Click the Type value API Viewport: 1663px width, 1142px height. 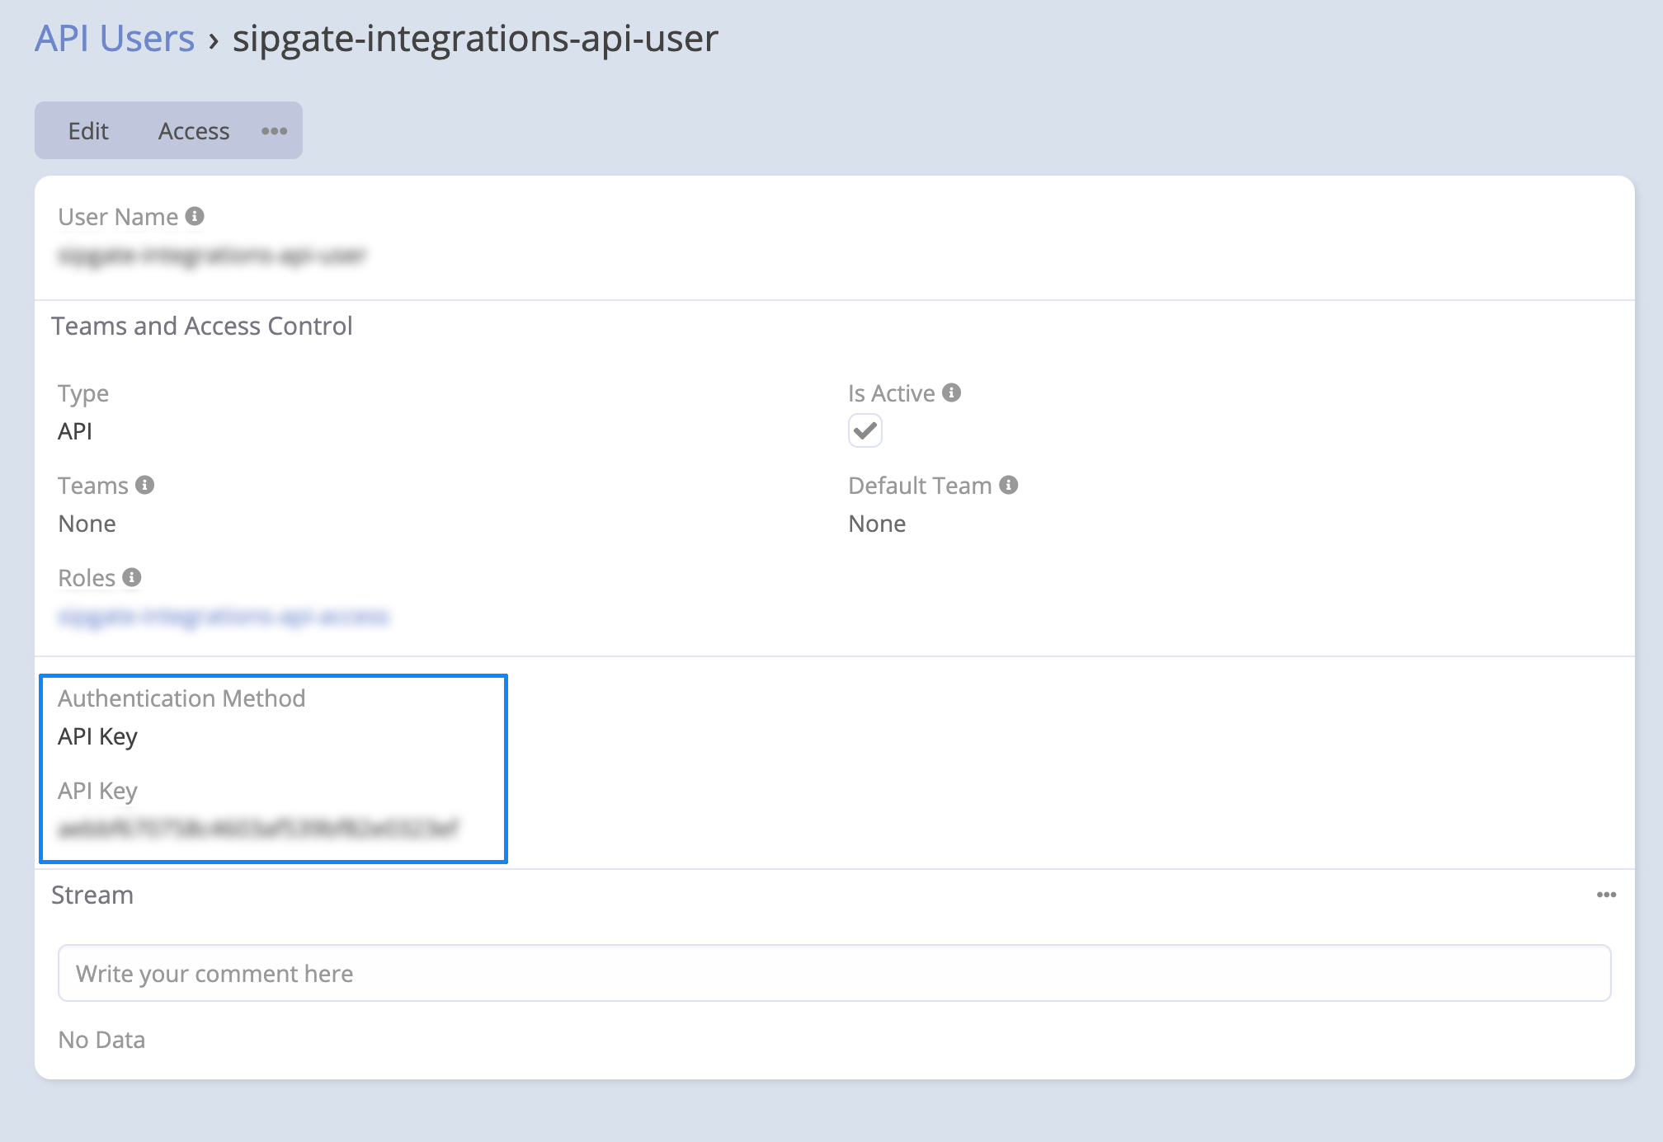point(75,431)
